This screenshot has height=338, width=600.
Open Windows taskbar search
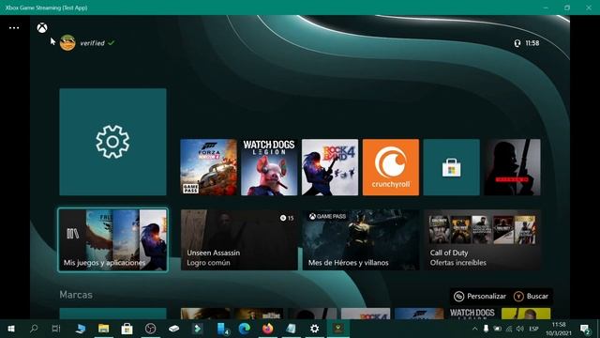[34, 329]
